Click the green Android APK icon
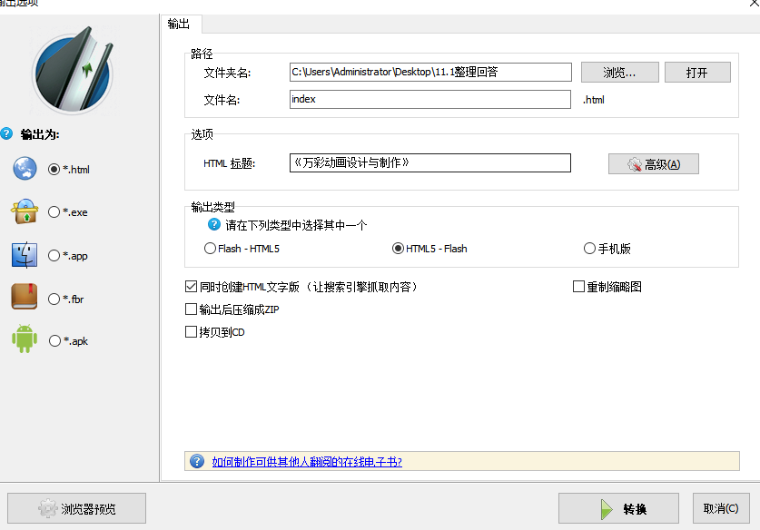This screenshot has height=530, width=760. (25, 339)
